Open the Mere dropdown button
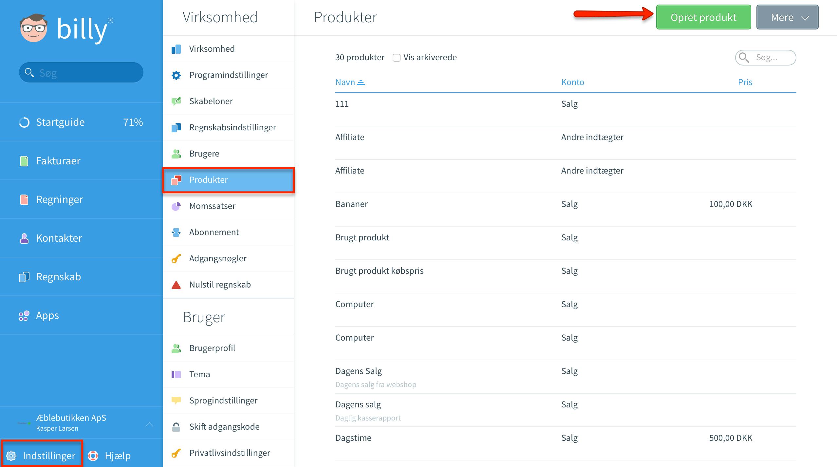The height and width of the screenshot is (467, 837). [x=787, y=17]
